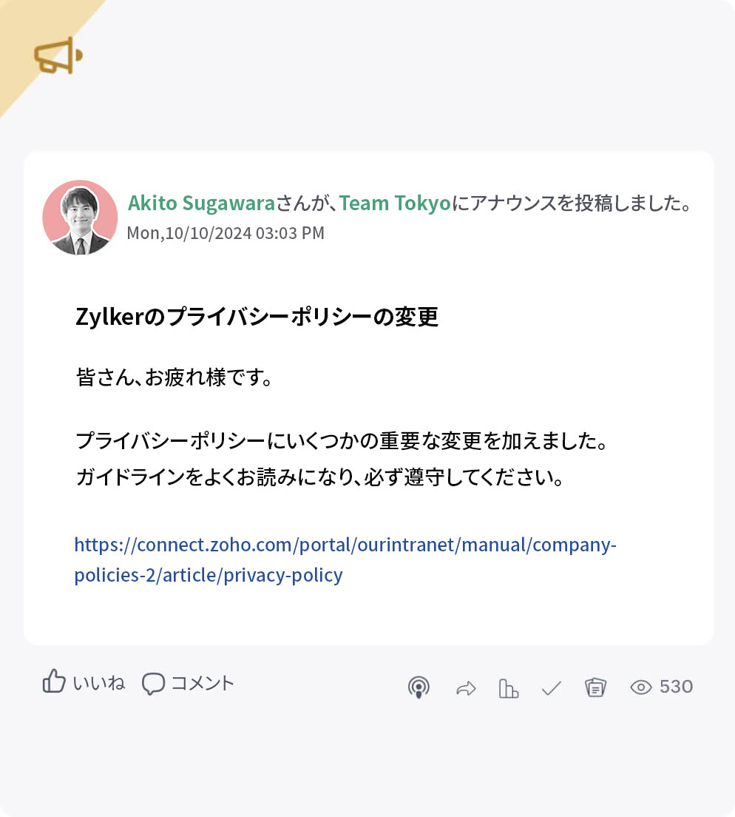Click the checkmark mark-as-read icon
Viewport: 735px width, 817px height.
click(x=551, y=687)
